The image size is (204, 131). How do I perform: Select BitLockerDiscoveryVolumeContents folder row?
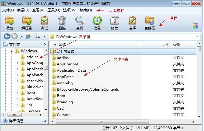pyautogui.click(x=123, y=89)
